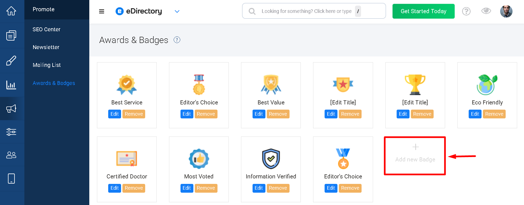Viewport: 524px width, 205px height.
Task: Edit the Best Service badge
Action: pyautogui.click(x=114, y=114)
